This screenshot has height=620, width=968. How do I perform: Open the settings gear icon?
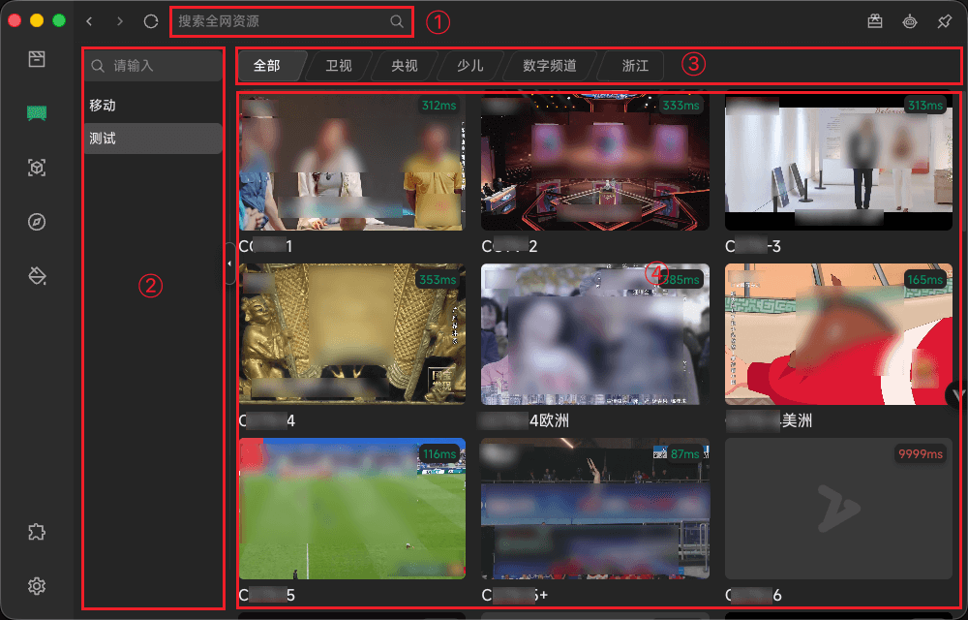click(37, 585)
